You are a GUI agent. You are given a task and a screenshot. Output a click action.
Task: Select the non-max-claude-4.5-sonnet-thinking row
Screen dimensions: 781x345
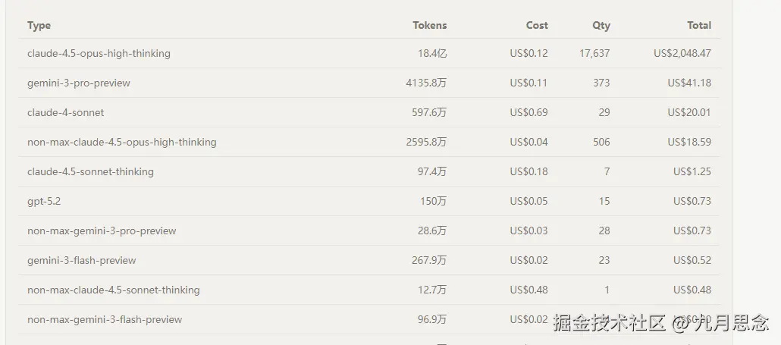tap(114, 290)
